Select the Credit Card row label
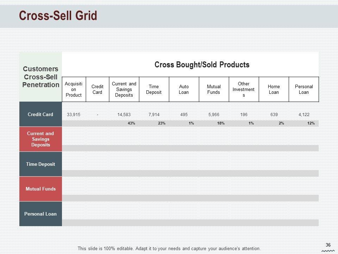This screenshot has height=254, width=338. click(x=40, y=114)
